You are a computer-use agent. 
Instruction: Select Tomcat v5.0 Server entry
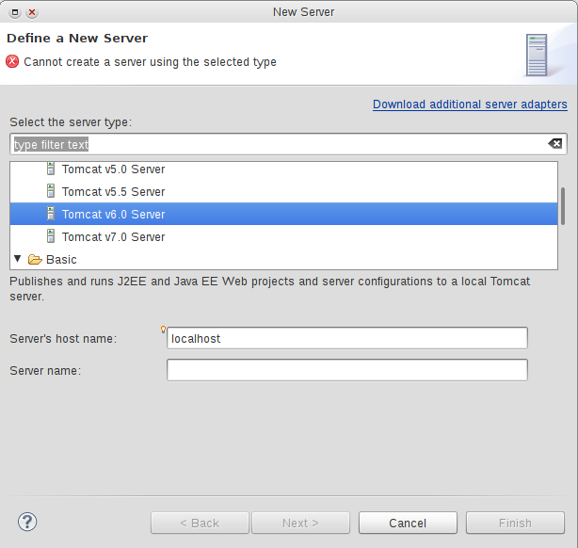(283, 169)
